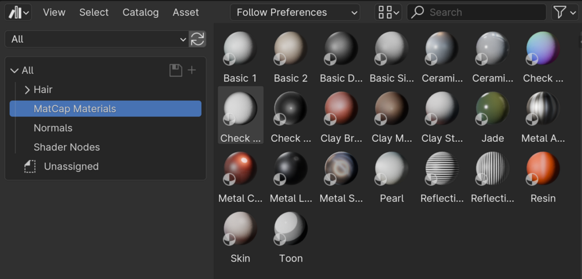
Task: Select the Normals catalog
Action: pos(53,128)
